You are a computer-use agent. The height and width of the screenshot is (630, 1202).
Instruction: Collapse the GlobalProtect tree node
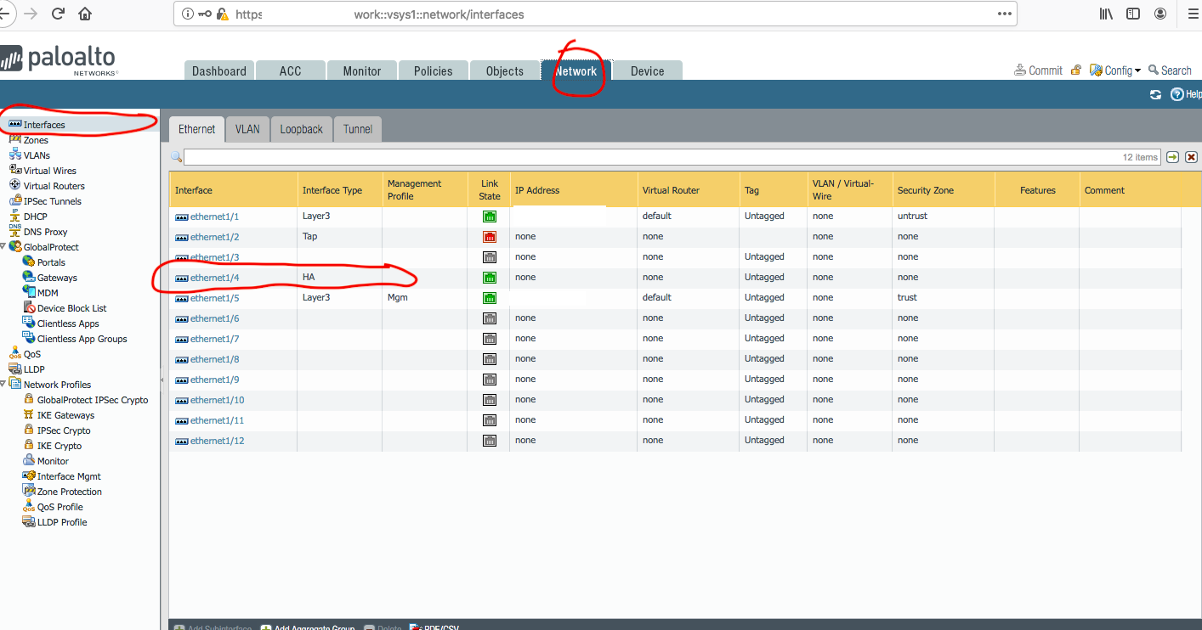(x=3, y=247)
